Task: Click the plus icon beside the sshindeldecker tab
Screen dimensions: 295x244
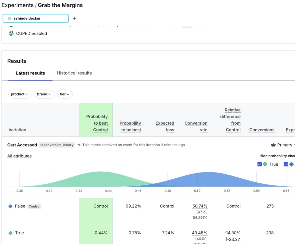Action: pyautogui.click(x=74, y=18)
